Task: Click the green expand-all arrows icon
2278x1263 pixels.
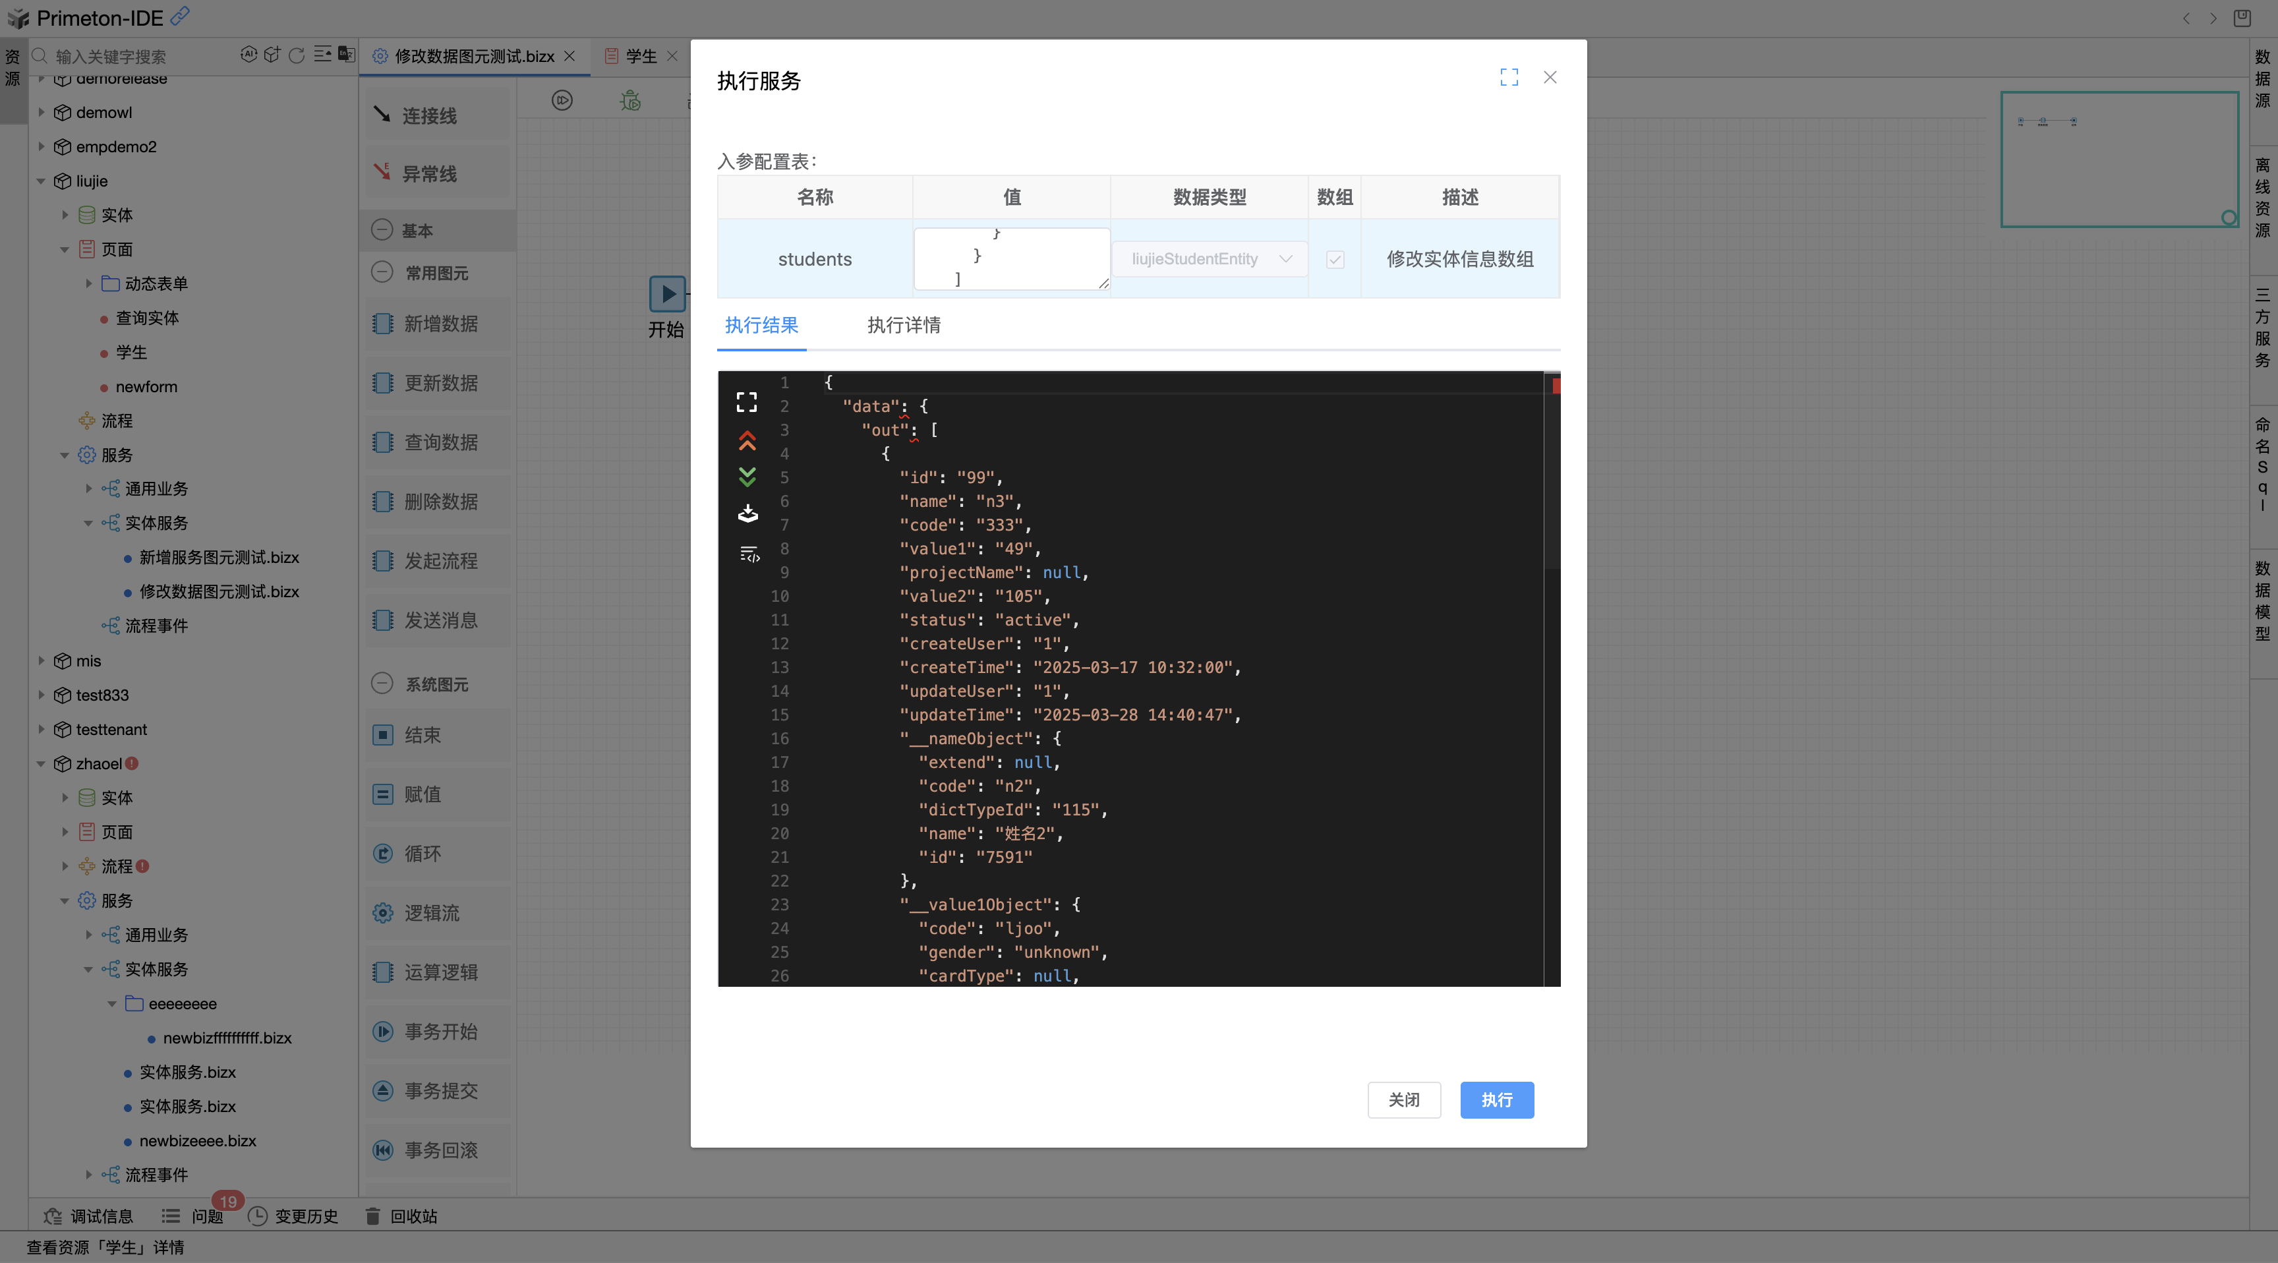Action: (746, 478)
